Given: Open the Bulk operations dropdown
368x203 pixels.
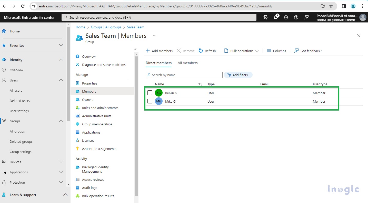Looking at the screenshot, I should pos(241,51).
